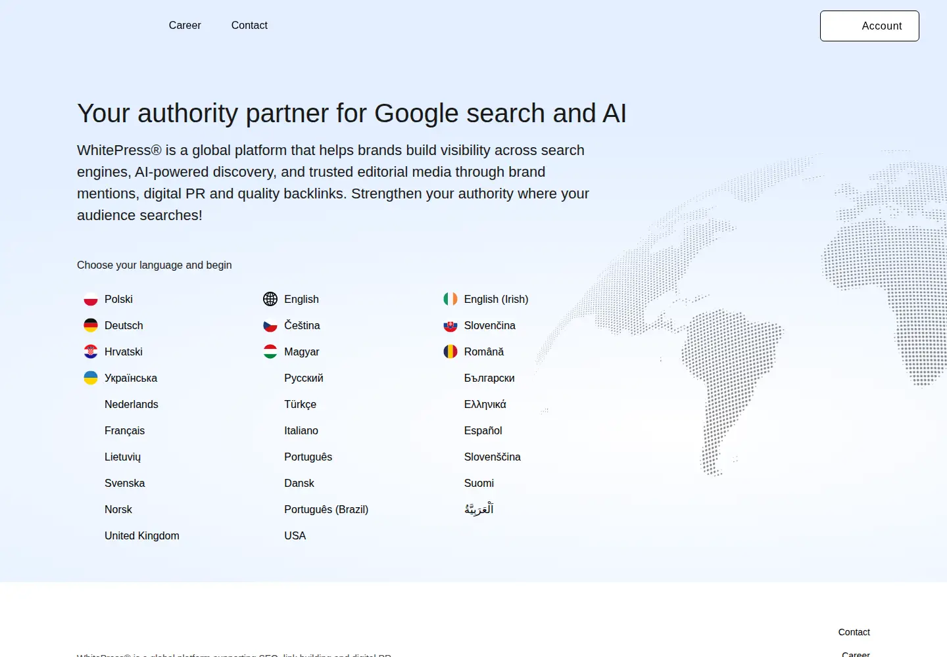Screen dimensions: 947x657
Task: Choose Suomi language
Action: 479,483
